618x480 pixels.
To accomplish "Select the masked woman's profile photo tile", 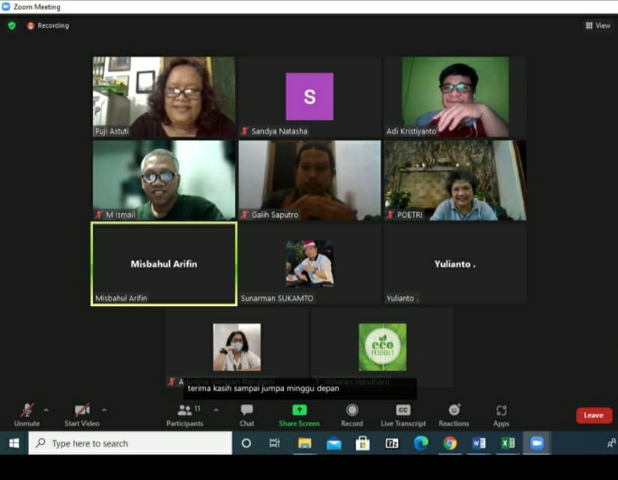I will tap(237, 347).
